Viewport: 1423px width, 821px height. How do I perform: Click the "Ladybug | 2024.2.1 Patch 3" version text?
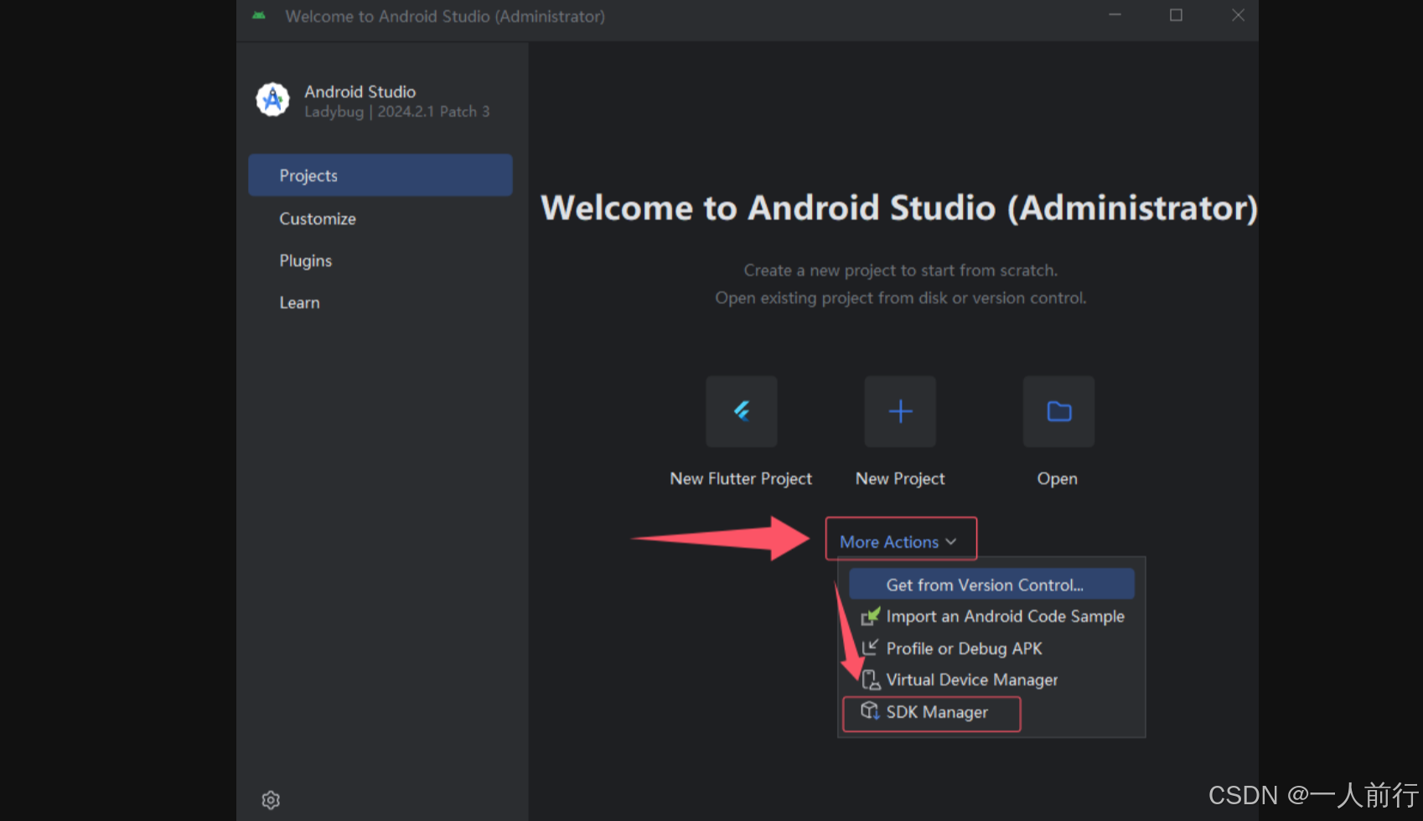(x=397, y=111)
